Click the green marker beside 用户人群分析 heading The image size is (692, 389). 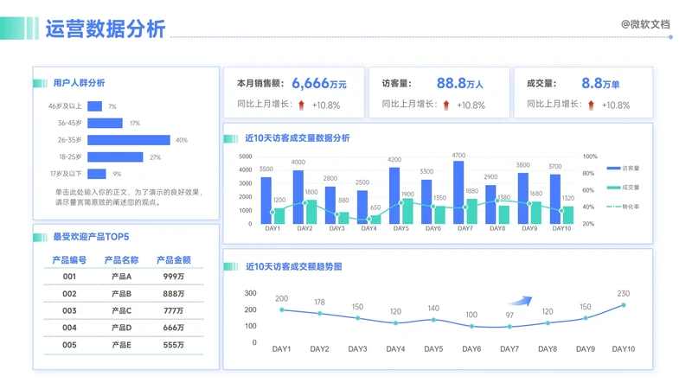[x=40, y=83]
